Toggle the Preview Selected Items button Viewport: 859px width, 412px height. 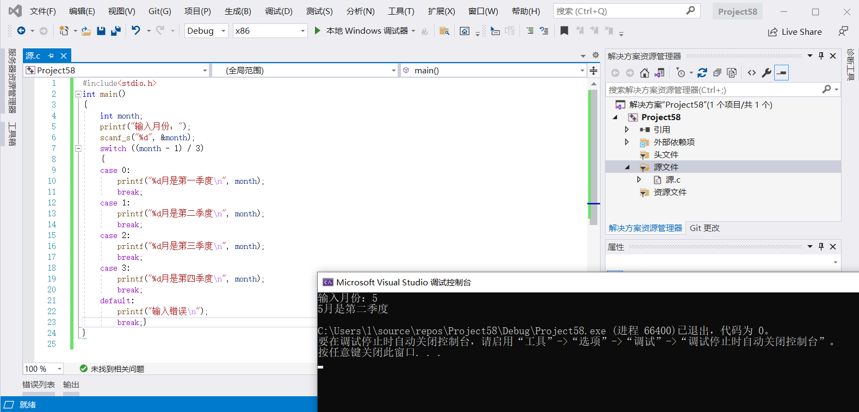tap(781, 73)
